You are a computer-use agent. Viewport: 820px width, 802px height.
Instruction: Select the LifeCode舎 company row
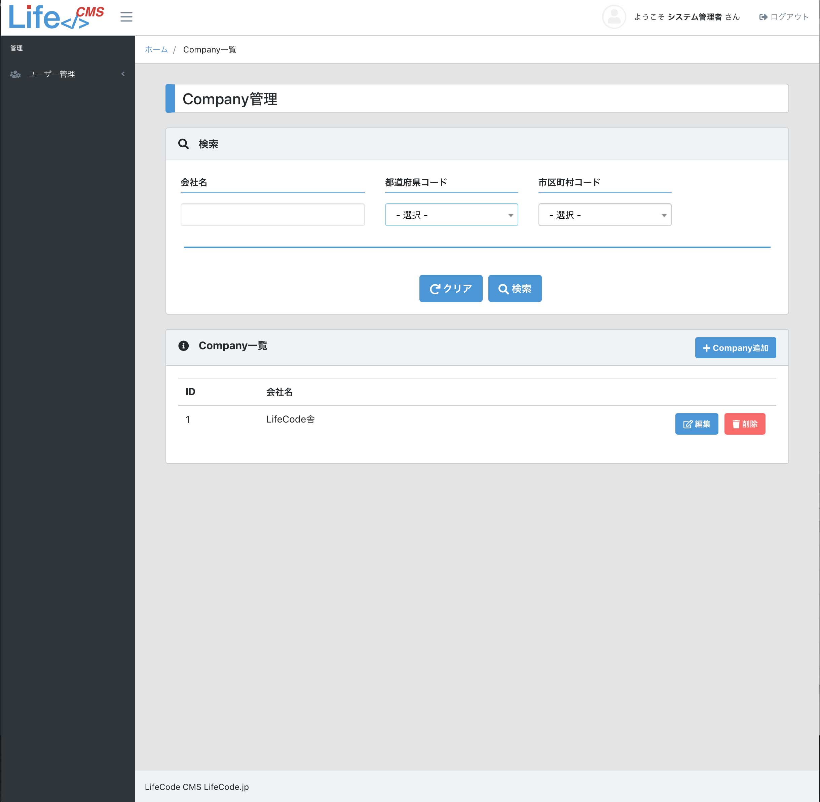click(291, 419)
